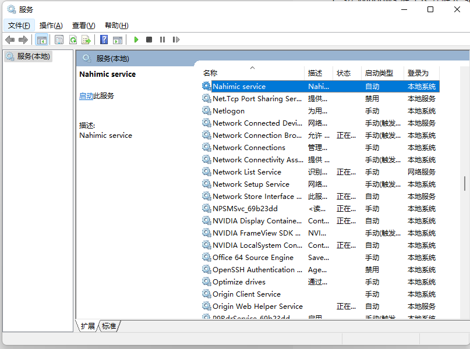Go forward with the right arrow toolbar icon
470x349 pixels.
pos(23,40)
